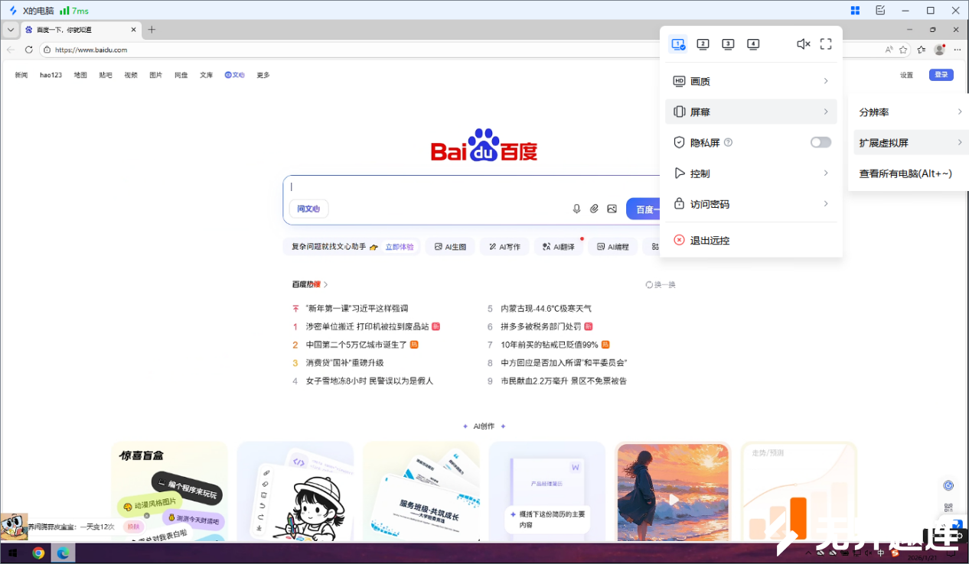Open the 控制 submenu
The width and height of the screenshot is (969, 564).
700,173
